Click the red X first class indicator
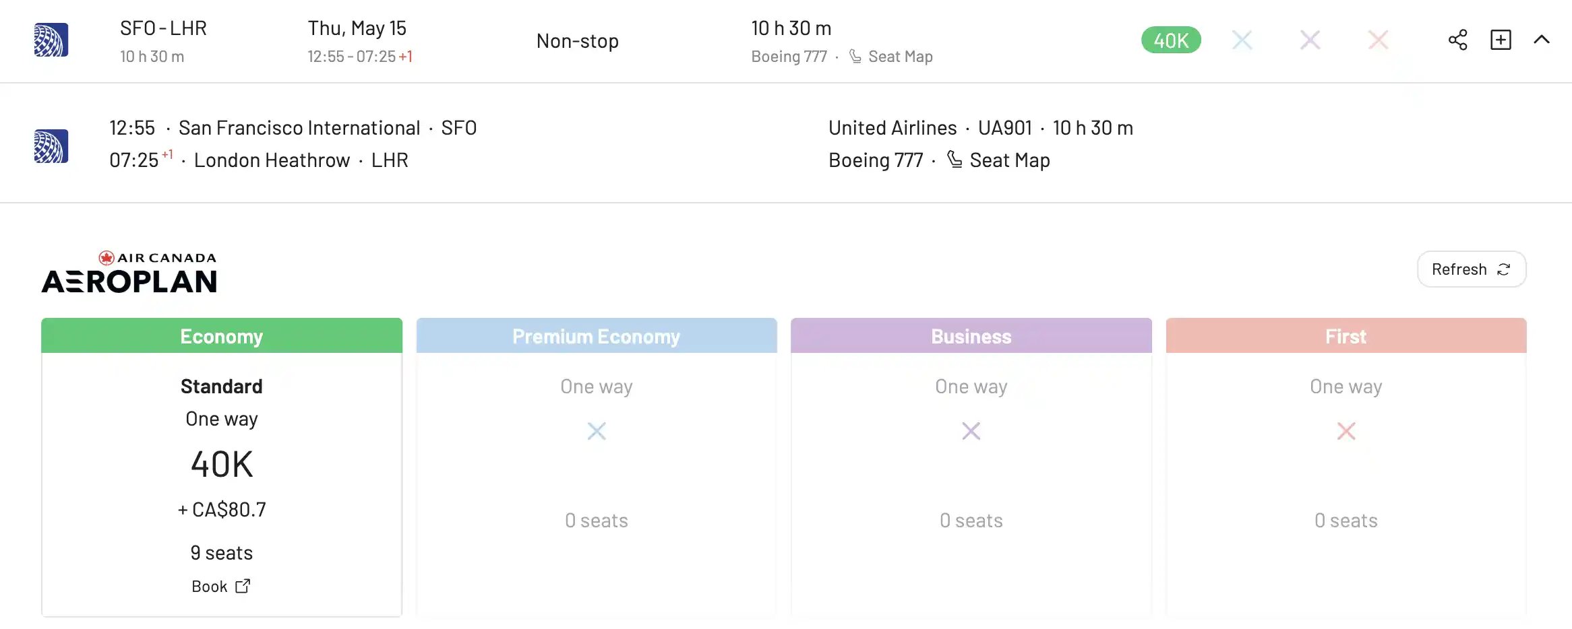 pos(1378,40)
